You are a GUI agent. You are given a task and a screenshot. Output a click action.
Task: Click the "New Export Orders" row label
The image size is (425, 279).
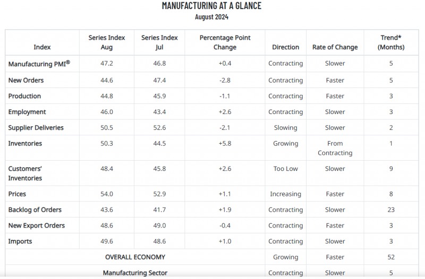[37, 226]
